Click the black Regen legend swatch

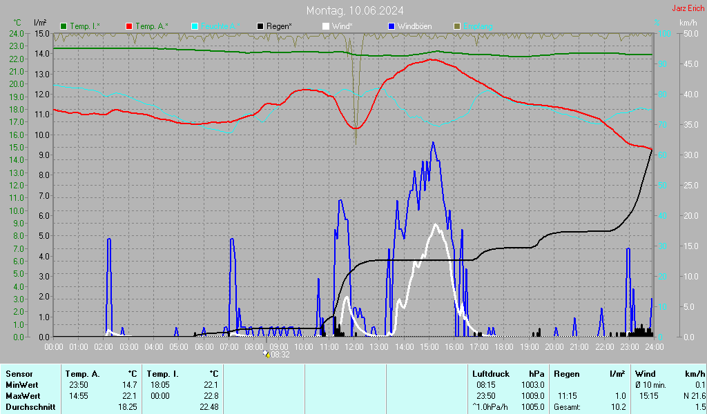(260, 26)
